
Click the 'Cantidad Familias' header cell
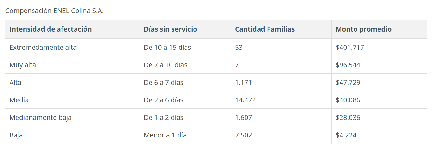[x=265, y=29]
